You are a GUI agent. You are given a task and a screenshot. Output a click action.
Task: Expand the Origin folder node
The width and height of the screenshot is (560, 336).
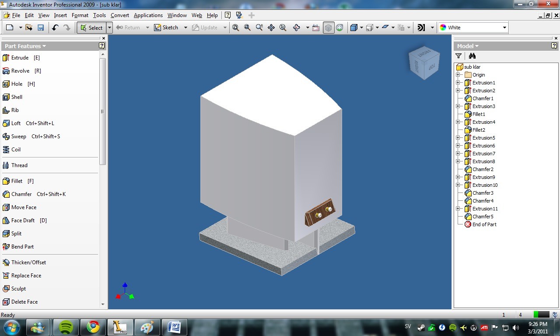click(x=458, y=75)
